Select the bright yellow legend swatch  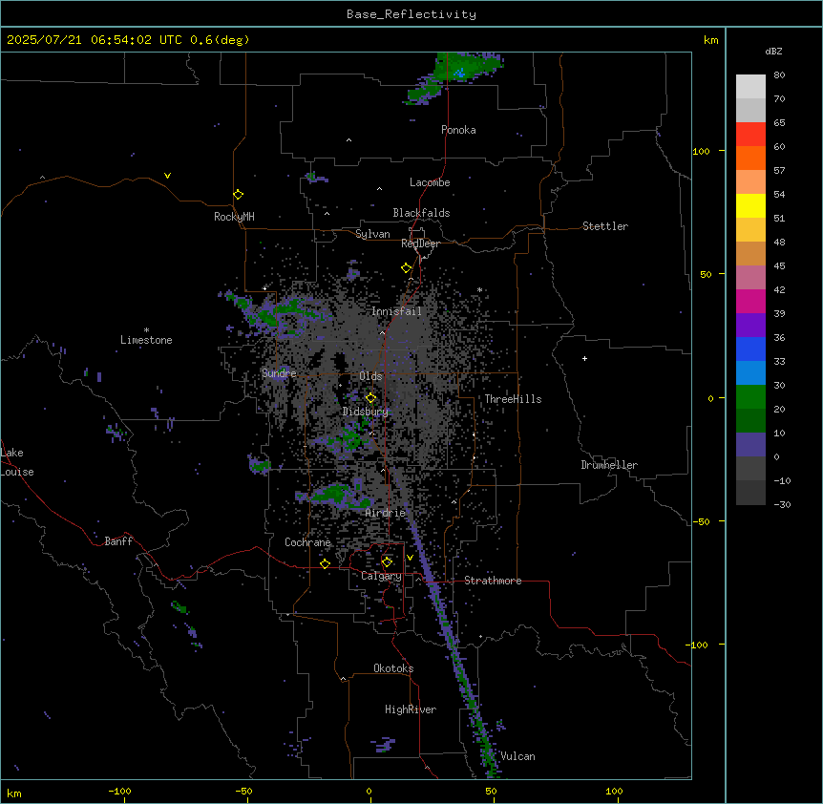750,205
